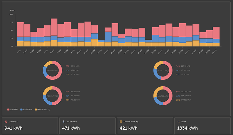Click red segment of the 30. Sep bar

216,33
